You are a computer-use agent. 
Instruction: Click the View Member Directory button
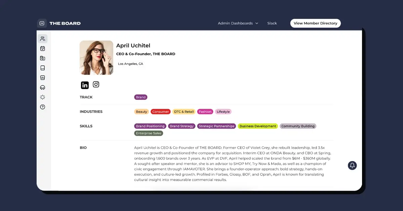(315, 23)
